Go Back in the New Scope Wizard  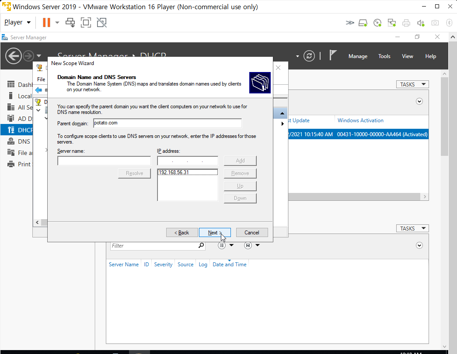[x=182, y=232]
